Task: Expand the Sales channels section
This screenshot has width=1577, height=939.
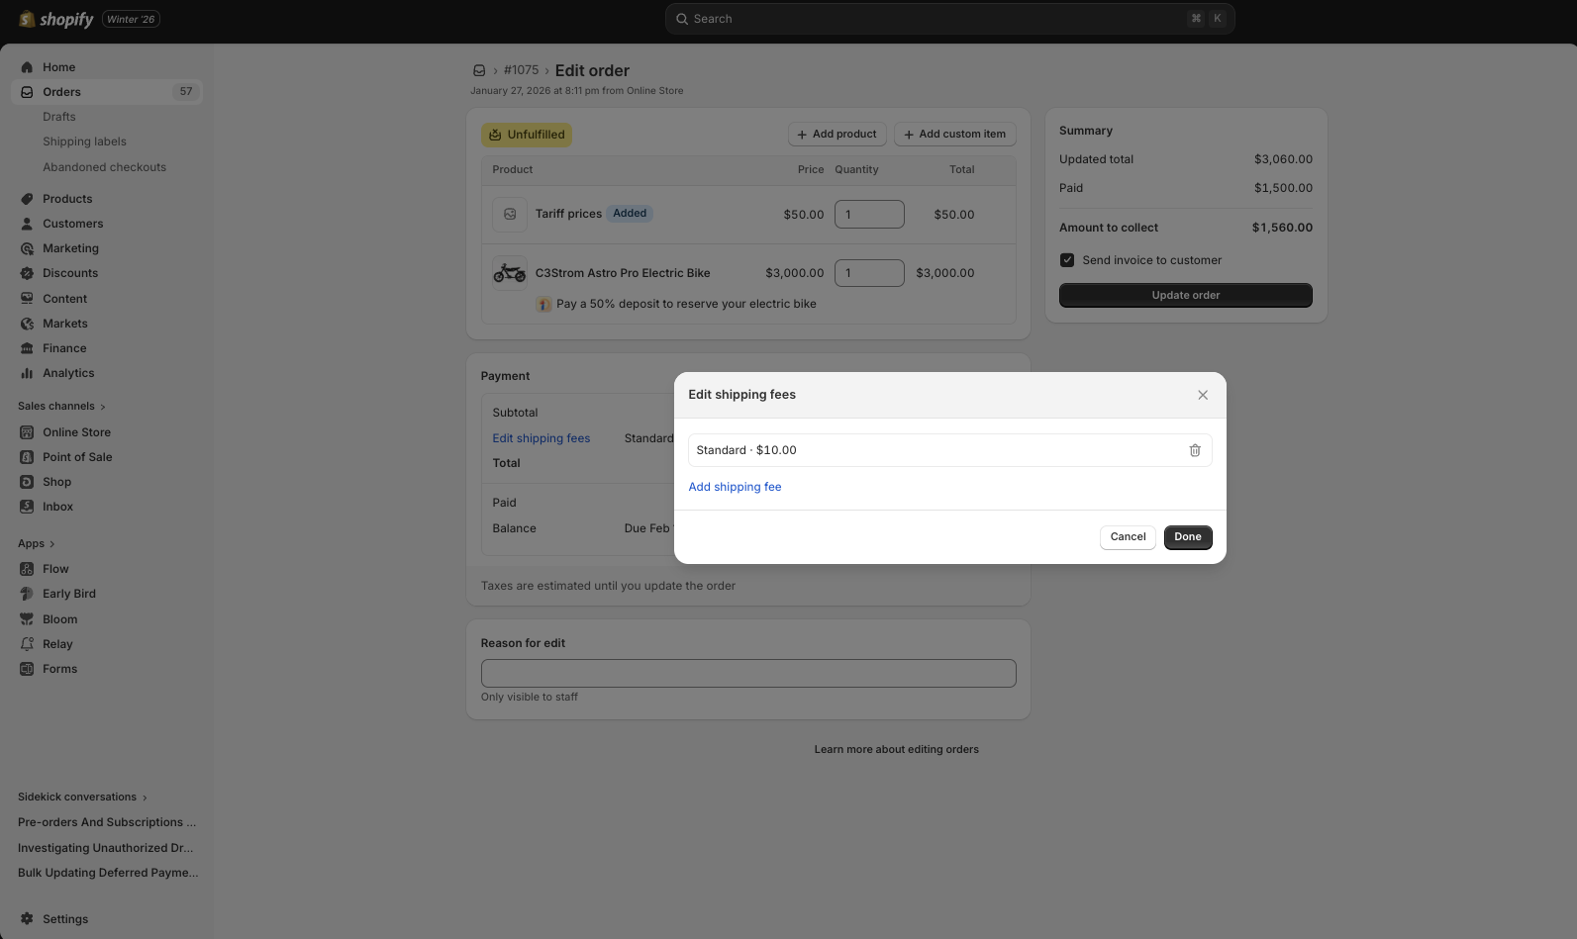Action: click(61, 406)
